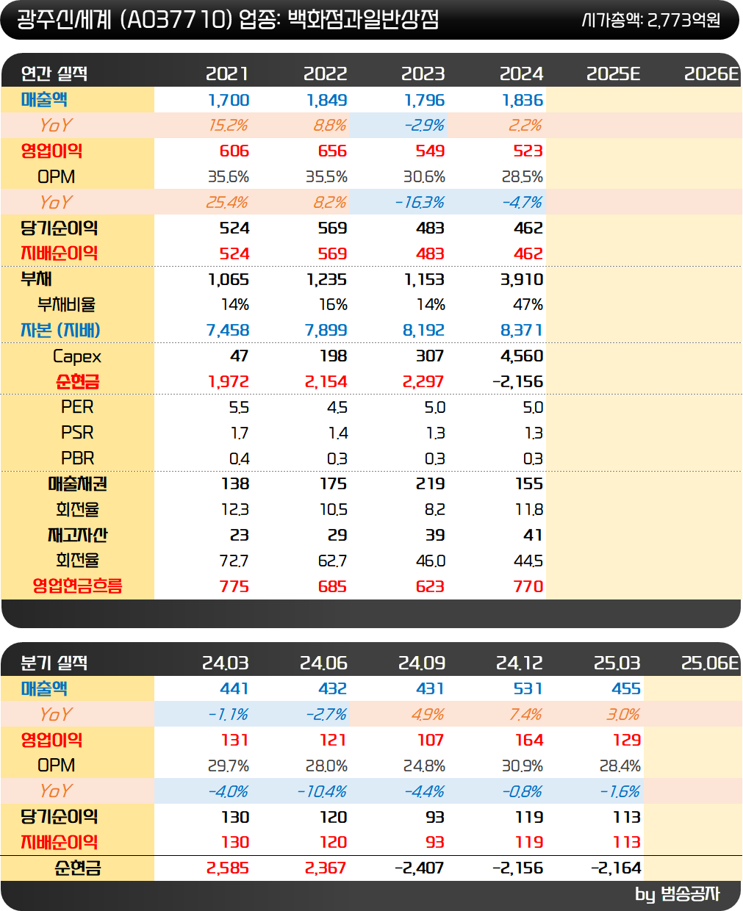Select the annual 순현금 value 2,297
Image resolution: width=743 pixels, height=911 pixels.
click(x=423, y=382)
